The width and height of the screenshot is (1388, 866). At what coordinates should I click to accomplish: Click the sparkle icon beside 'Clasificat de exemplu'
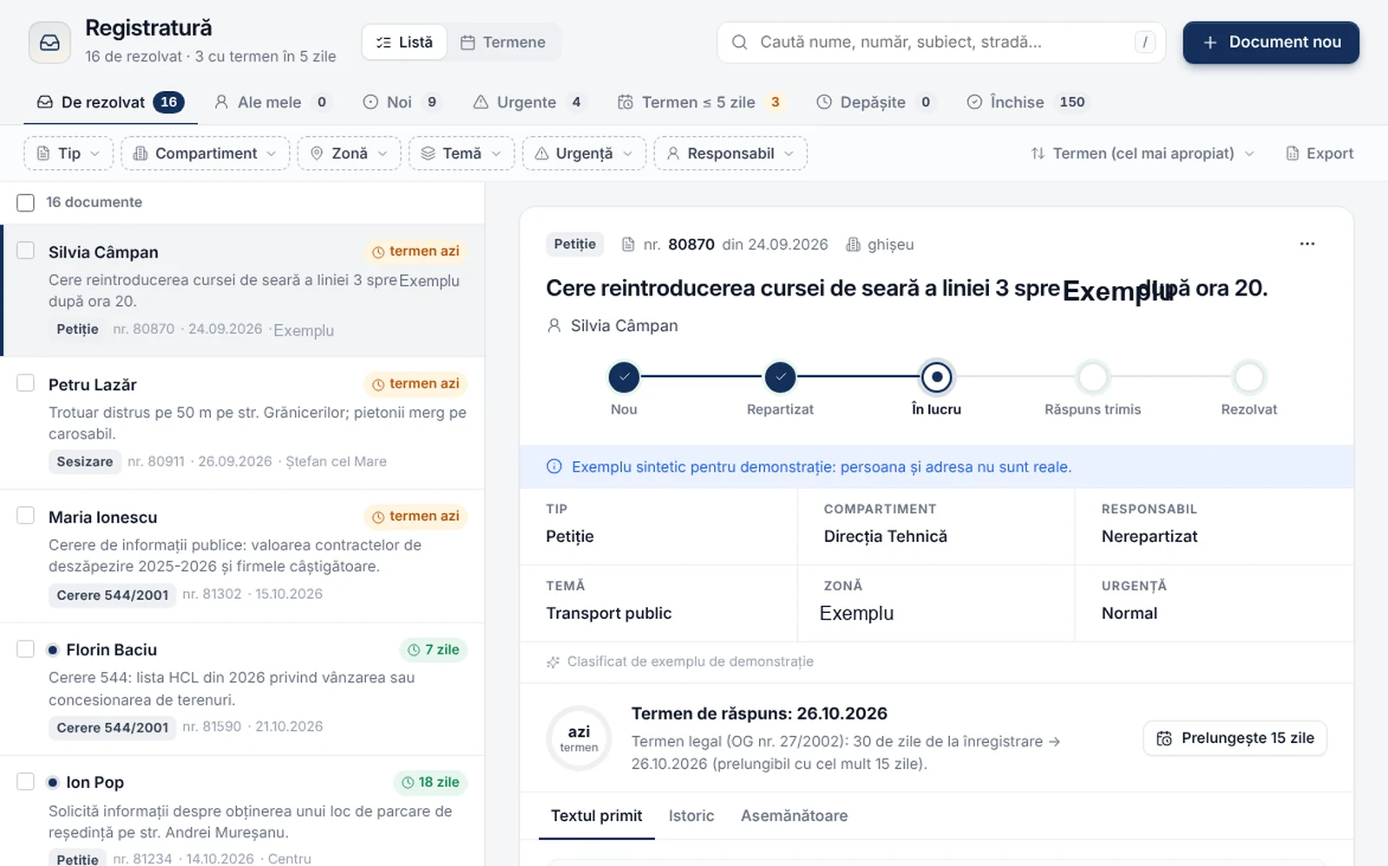pos(553,661)
